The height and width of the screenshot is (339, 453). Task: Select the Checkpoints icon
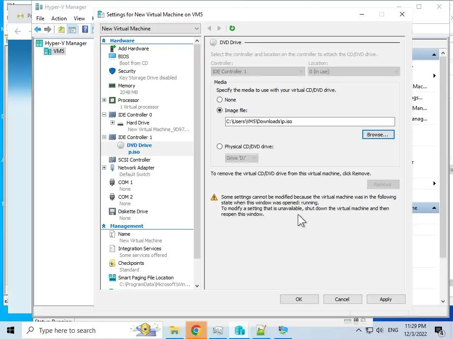pos(112,263)
